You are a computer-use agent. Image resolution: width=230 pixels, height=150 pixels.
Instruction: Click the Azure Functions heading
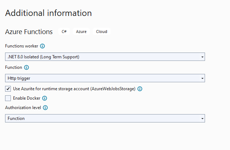[x=29, y=32]
